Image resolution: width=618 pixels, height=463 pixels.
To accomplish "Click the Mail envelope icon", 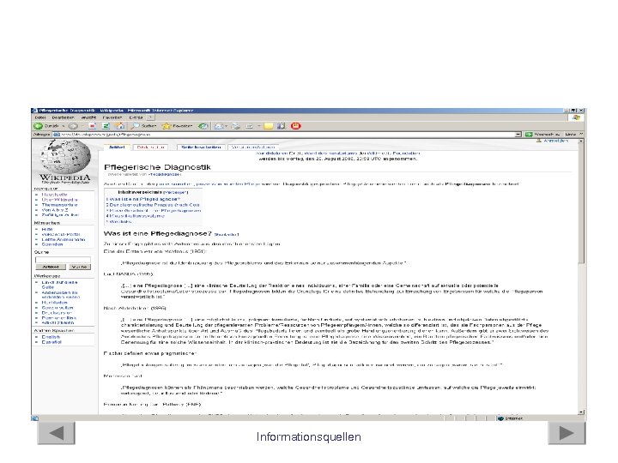I will 219,126.
